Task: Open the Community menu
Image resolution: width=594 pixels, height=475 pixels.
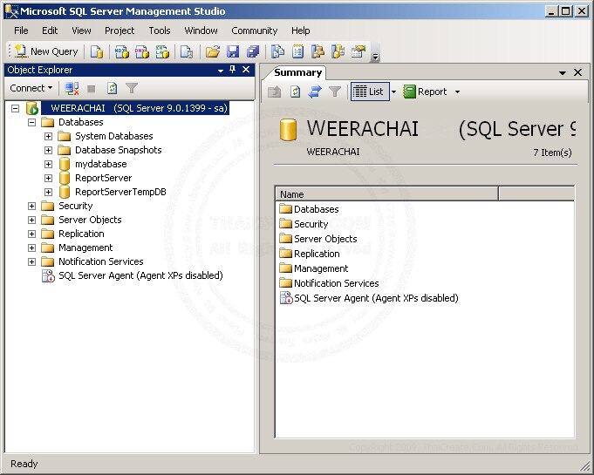Action: coord(254,31)
